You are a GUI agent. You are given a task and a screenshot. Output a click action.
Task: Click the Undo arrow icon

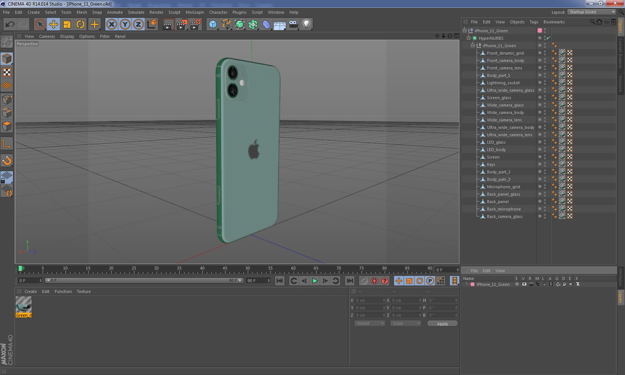[x=10, y=25]
